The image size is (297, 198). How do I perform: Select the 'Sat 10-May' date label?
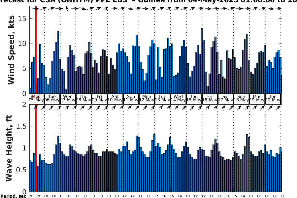click(x=115, y=98)
